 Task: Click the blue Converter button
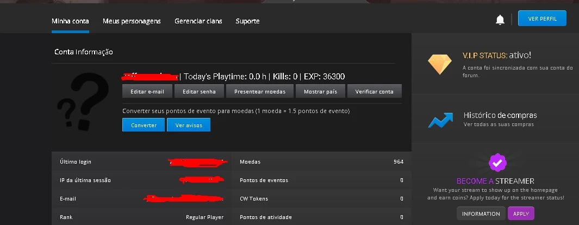pyautogui.click(x=144, y=125)
